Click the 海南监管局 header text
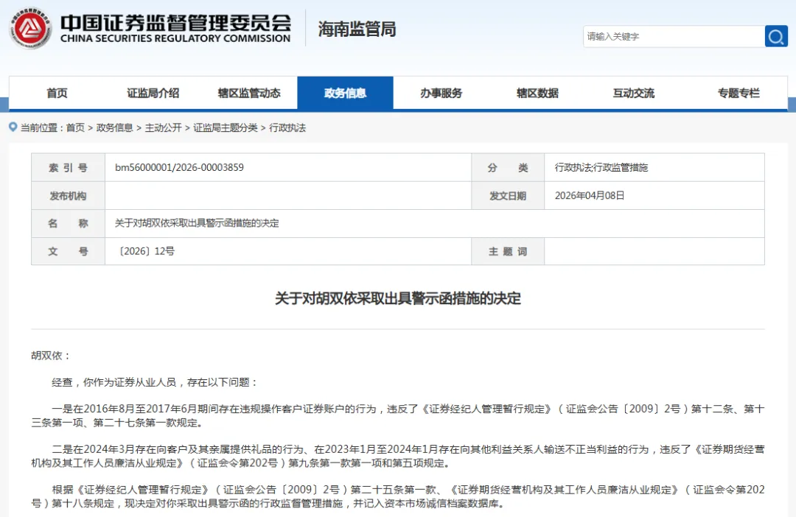Viewport: 796px width, 517px height. [356, 29]
